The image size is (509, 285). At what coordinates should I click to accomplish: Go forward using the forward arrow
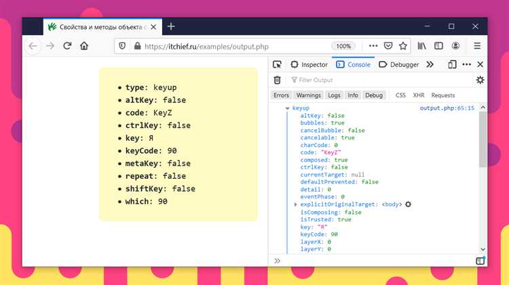click(x=50, y=46)
